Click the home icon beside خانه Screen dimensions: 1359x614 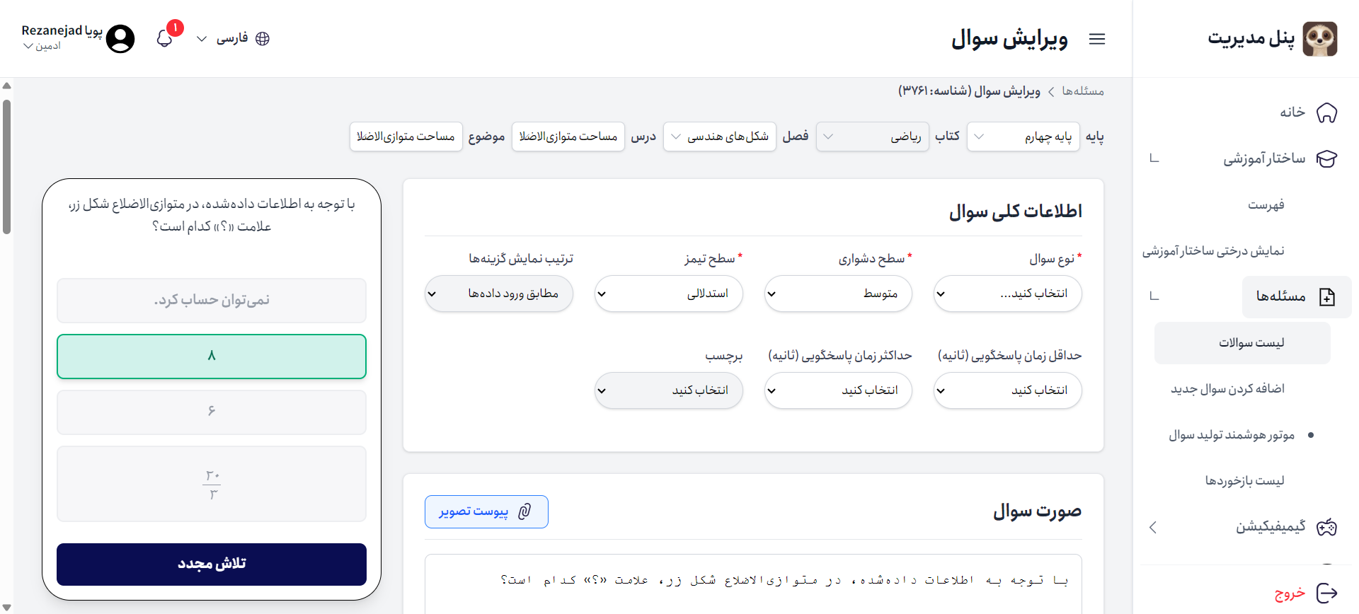tap(1326, 112)
